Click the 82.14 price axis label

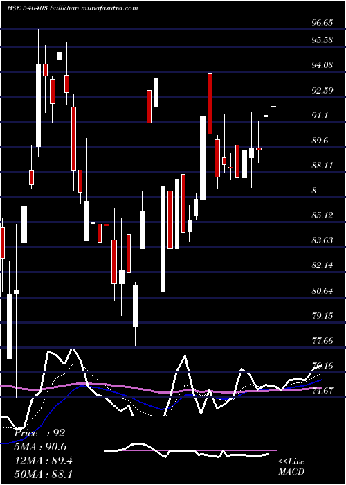(x=322, y=265)
